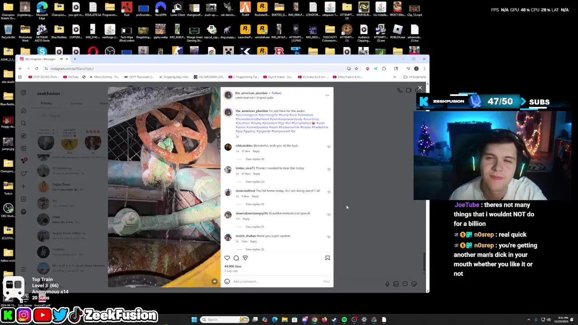Start an audio call from chat header
The height and width of the screenshot is (325, 578).
pos(400,91)
